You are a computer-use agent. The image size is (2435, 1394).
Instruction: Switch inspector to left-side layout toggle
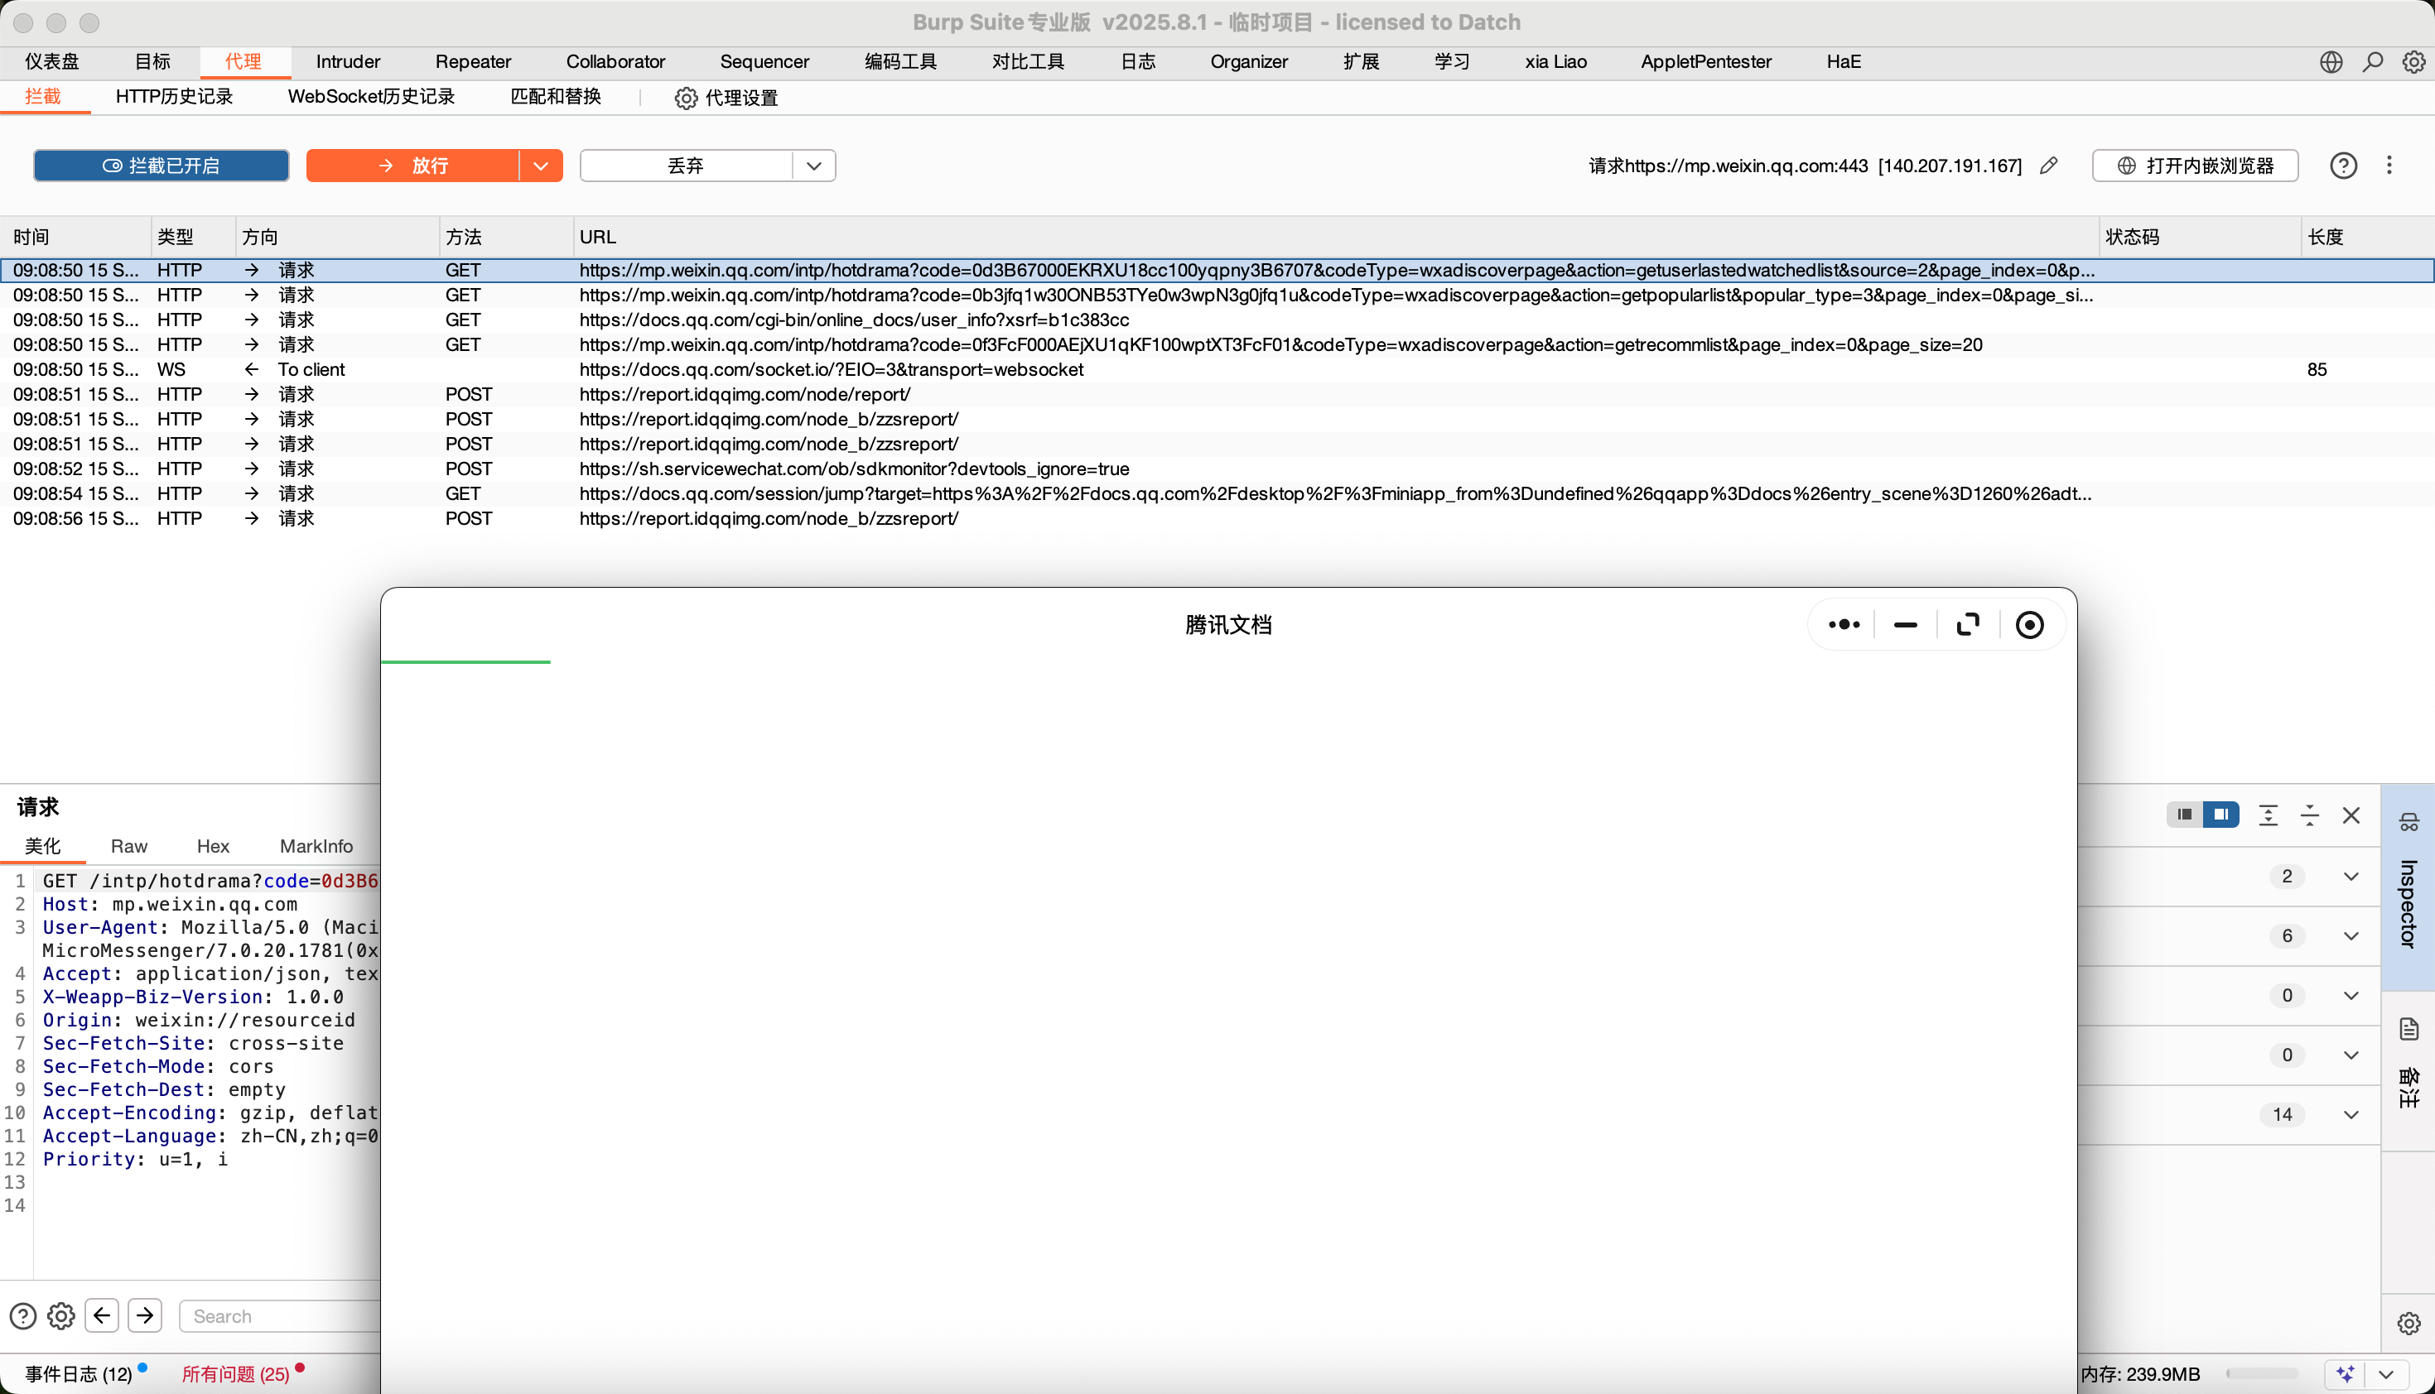point(2184,815)
